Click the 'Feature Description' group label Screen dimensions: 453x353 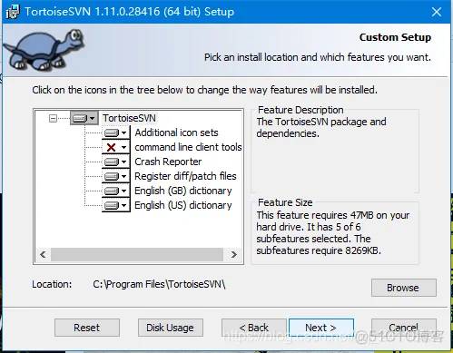click(x=300, y=110)
